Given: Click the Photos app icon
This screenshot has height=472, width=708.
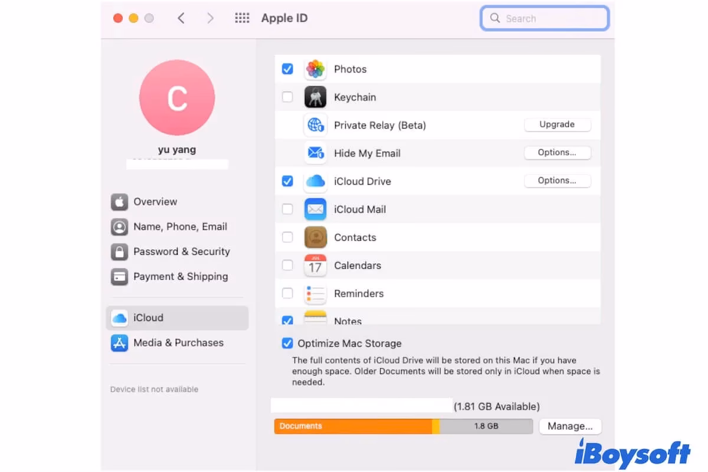Looking at the screenshot, I should 315,69.
